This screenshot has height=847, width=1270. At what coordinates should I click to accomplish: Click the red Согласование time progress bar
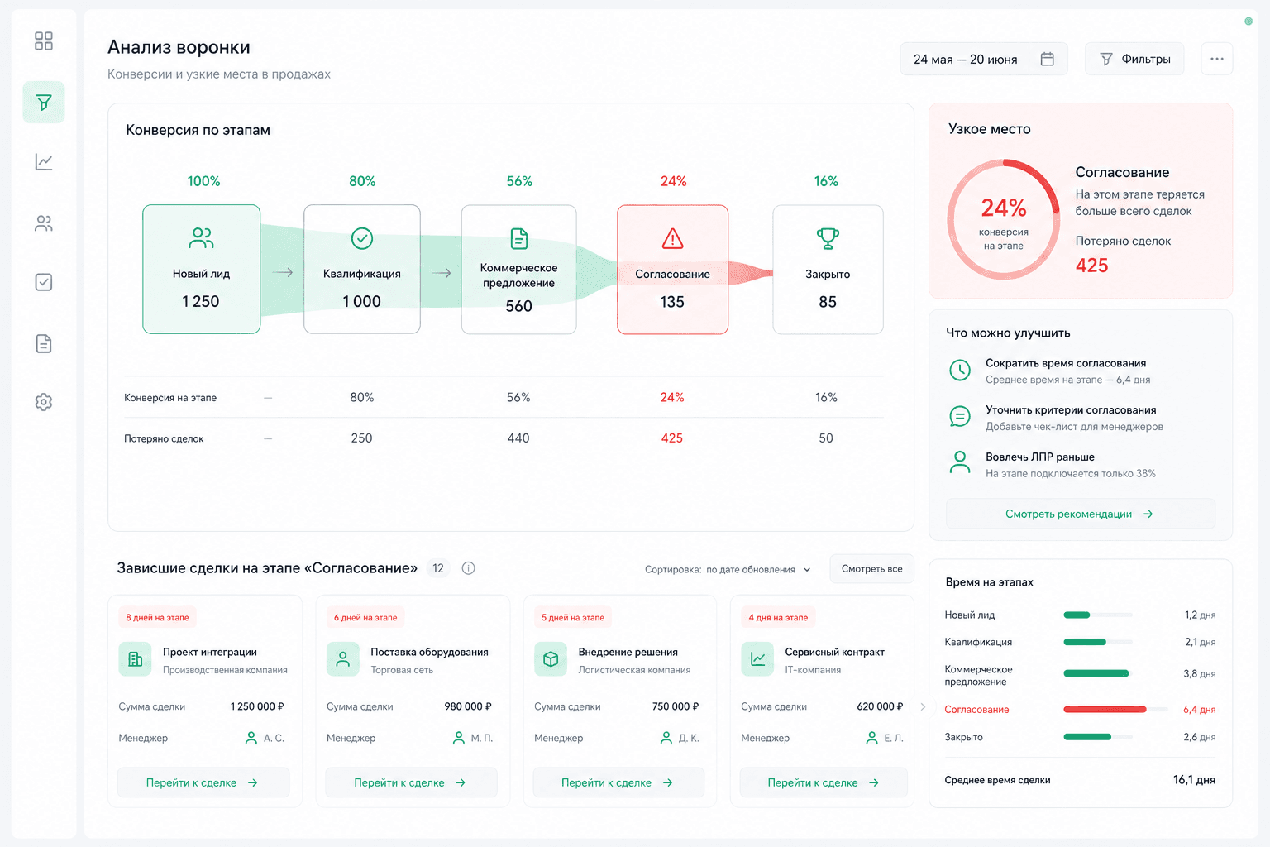tap(1105, 710)
